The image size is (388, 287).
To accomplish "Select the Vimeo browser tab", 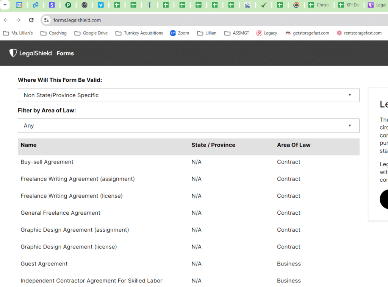I will [x=101, y=5].
